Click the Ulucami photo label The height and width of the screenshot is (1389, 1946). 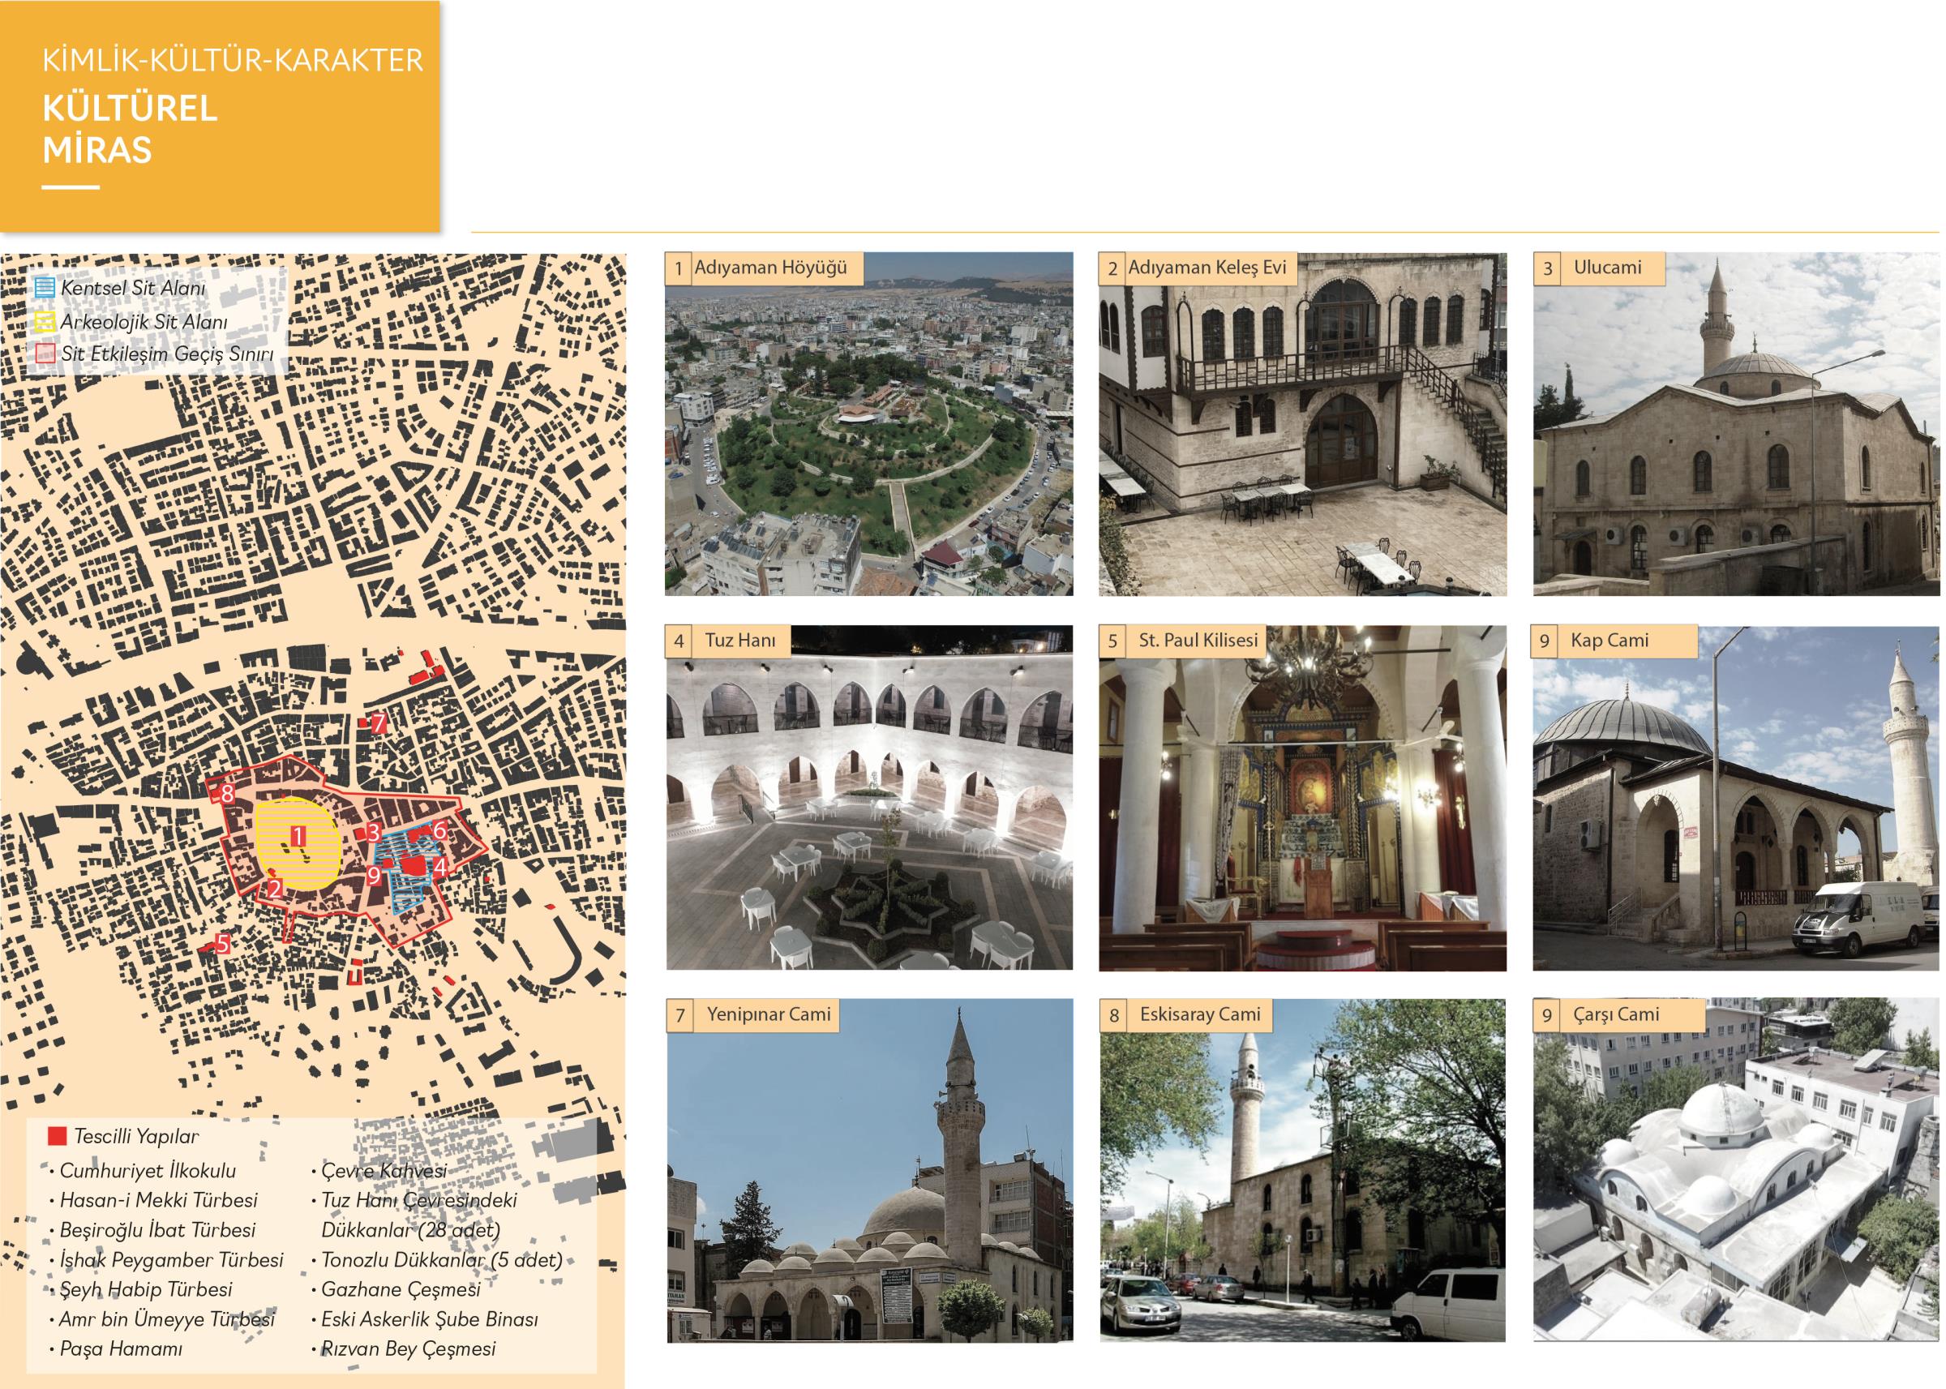point(1605,268)
